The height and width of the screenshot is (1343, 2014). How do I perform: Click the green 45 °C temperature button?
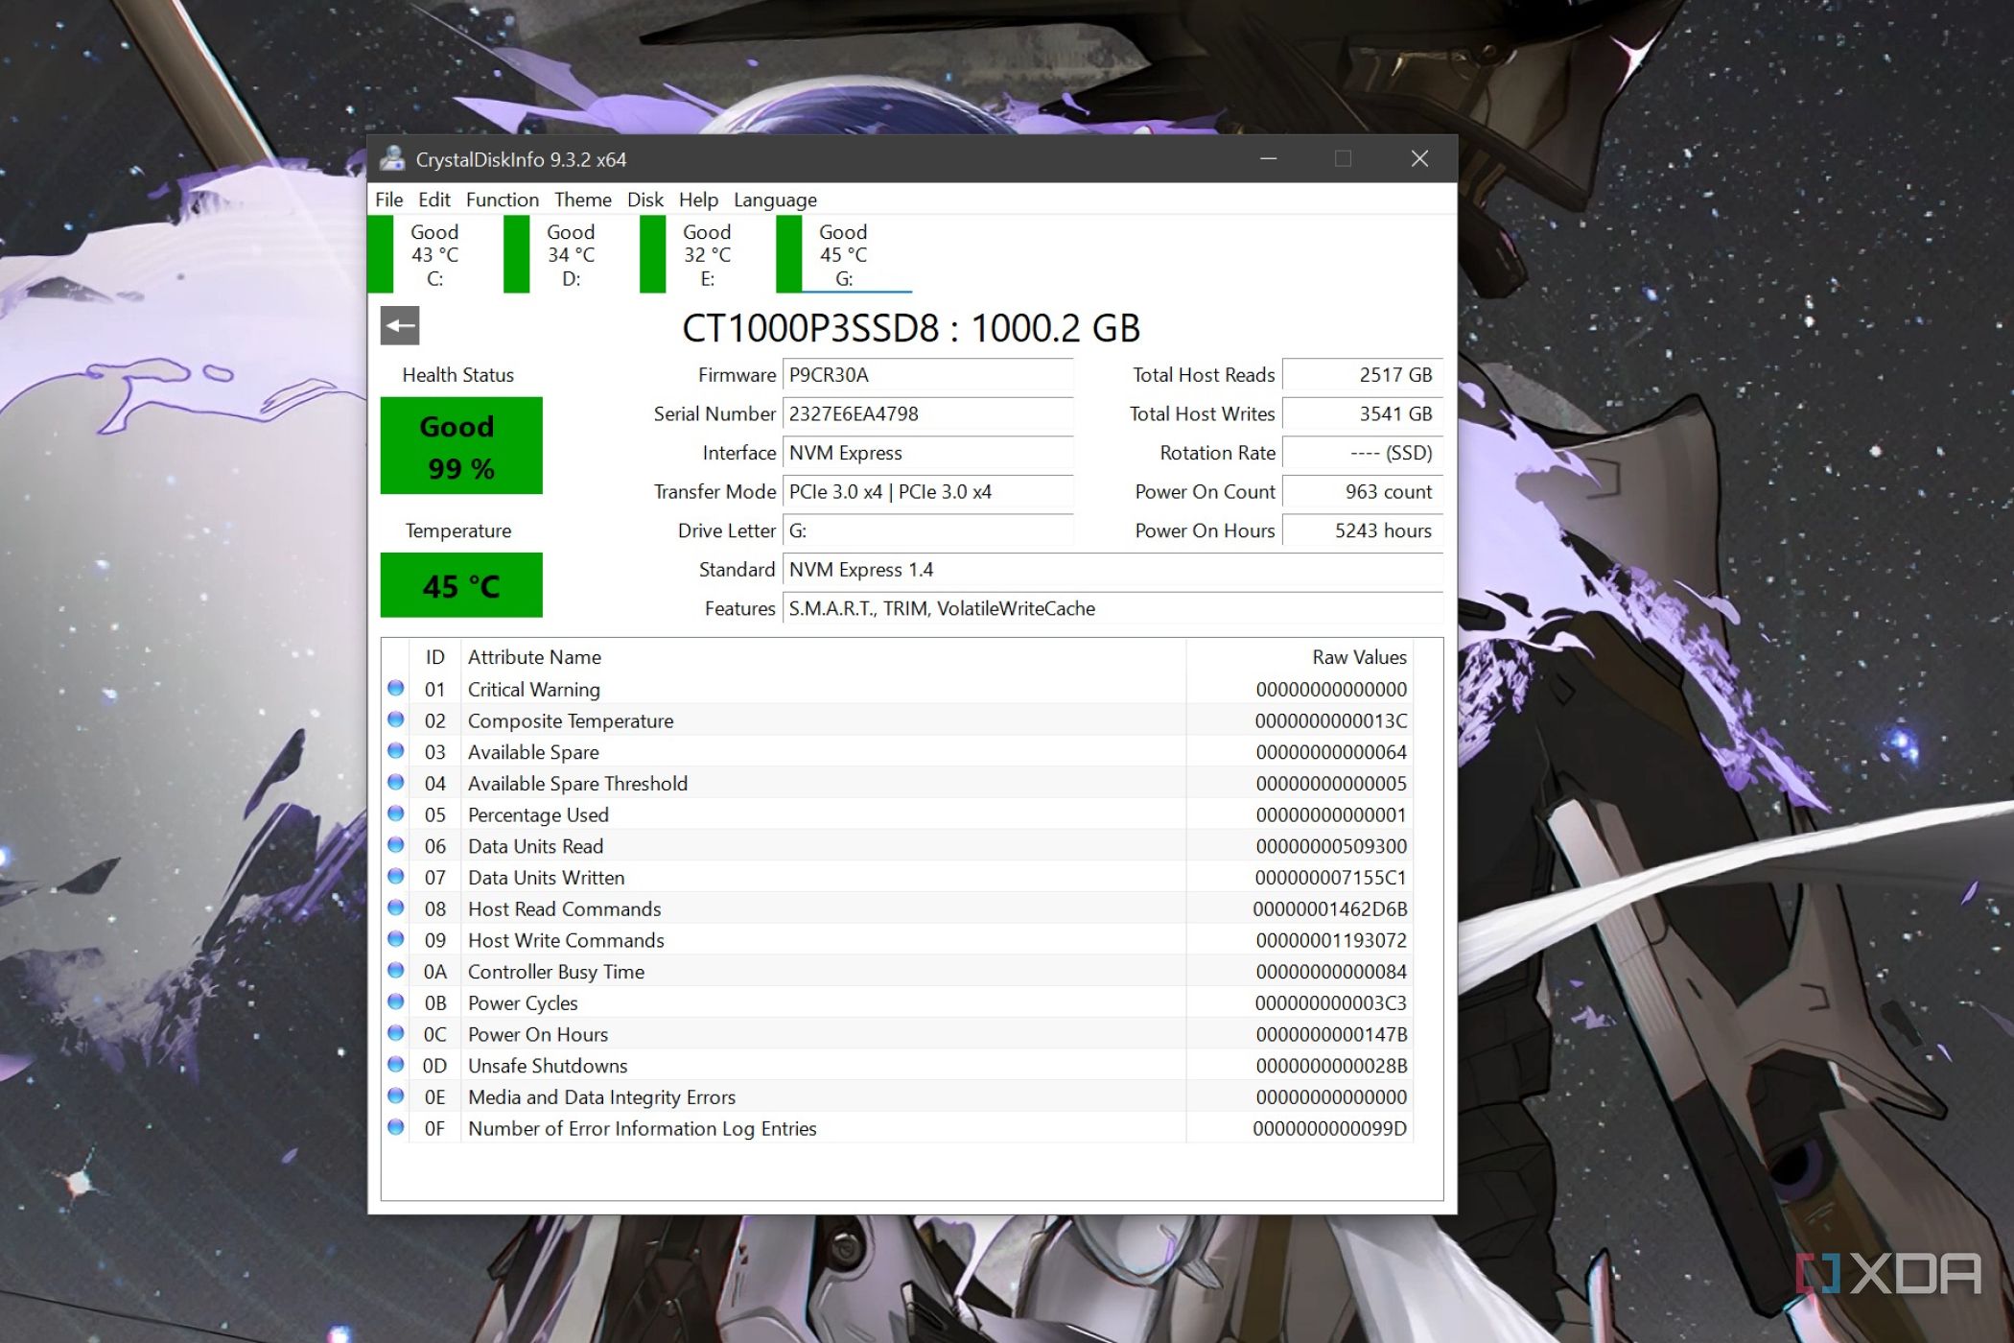click(461, 585)
